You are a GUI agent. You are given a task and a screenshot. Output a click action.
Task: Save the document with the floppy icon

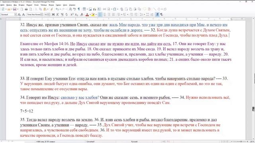point(15,9)
